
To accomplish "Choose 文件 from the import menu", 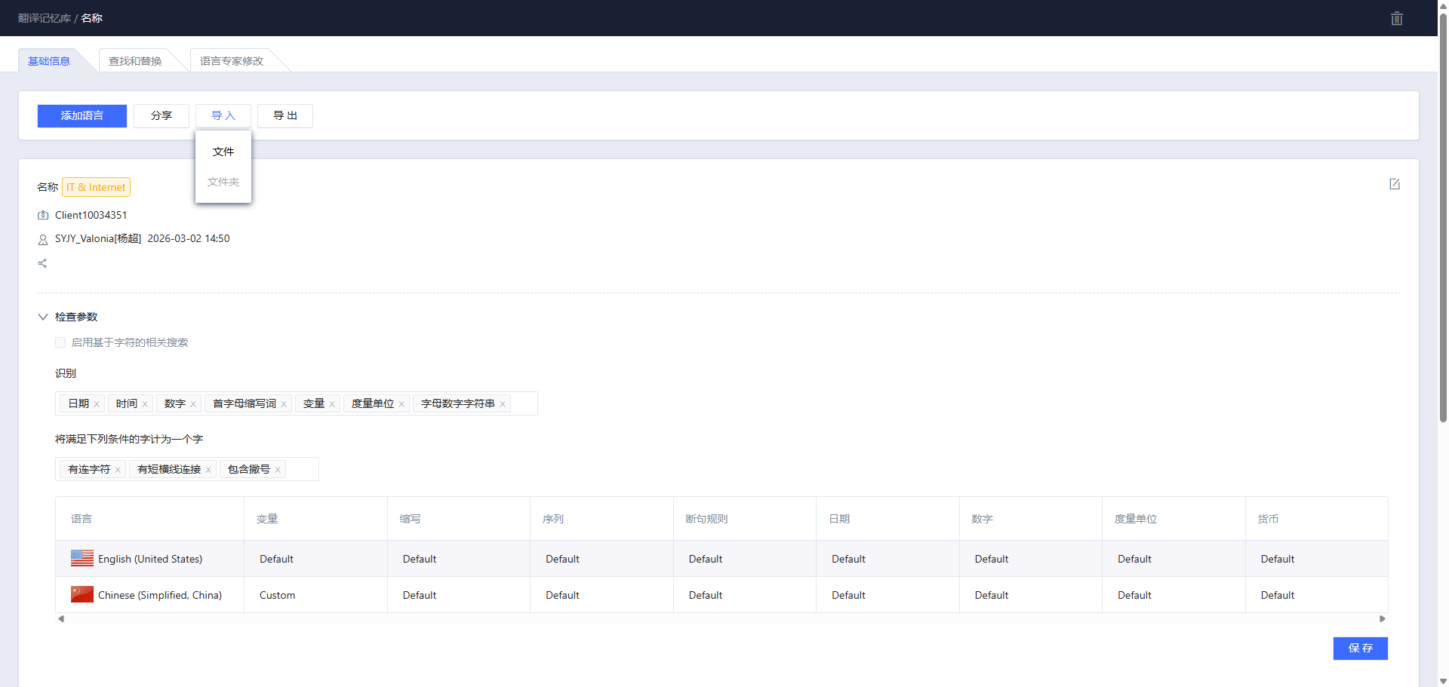I will pos(223,152).
